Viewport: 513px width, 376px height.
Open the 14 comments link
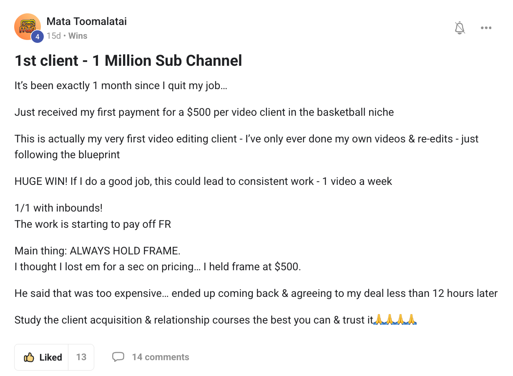pos(160,357)
